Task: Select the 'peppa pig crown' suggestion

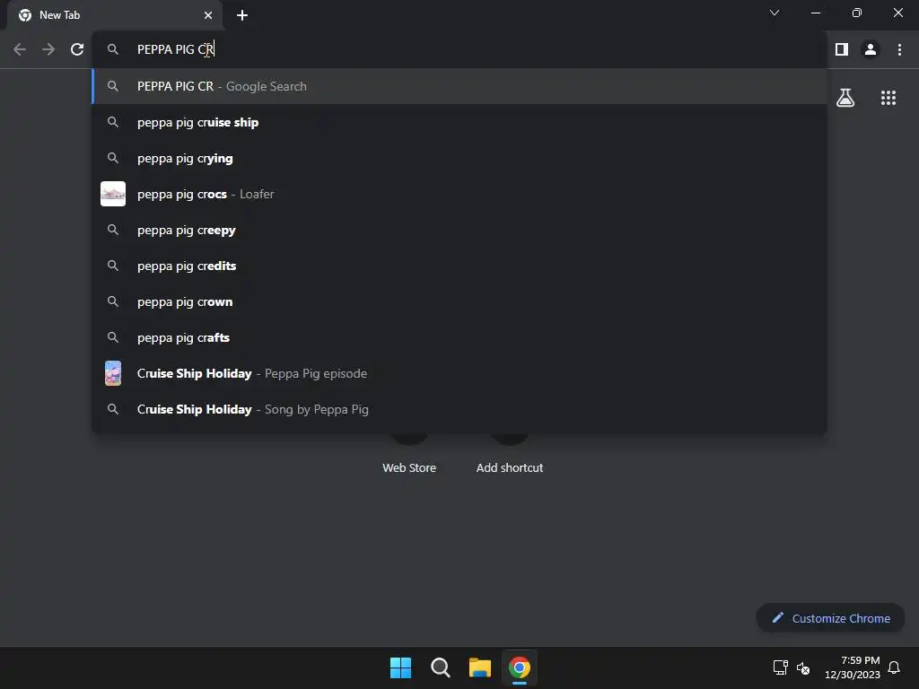Action: [459, 302]
